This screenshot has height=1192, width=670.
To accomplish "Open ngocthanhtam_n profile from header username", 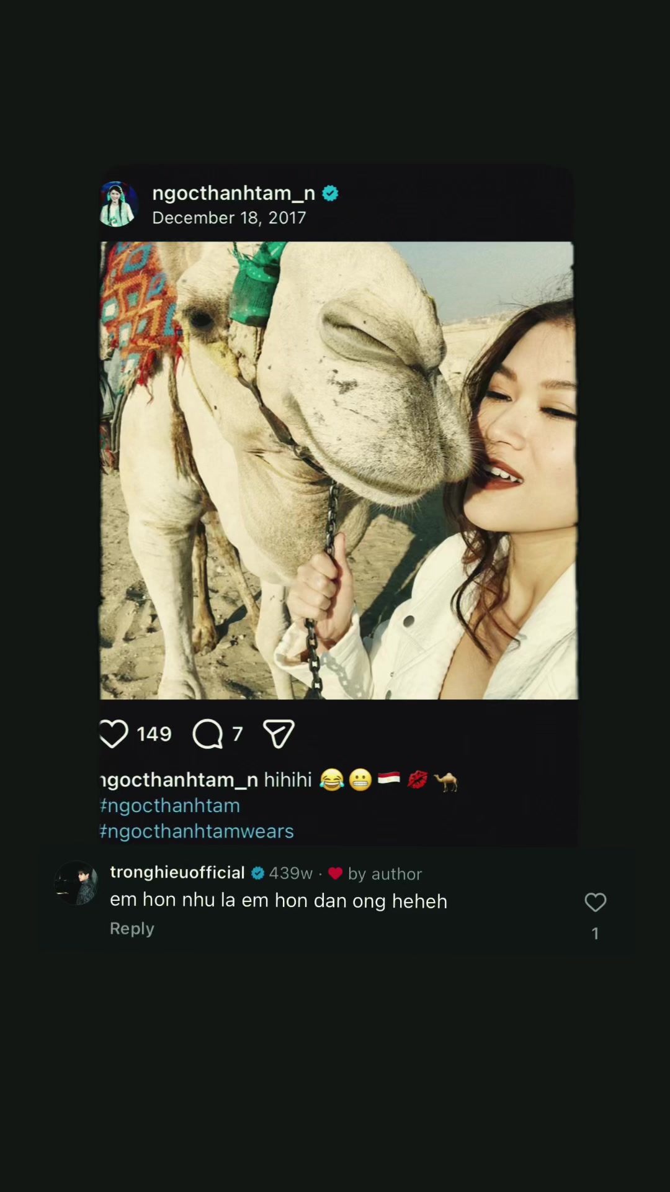I will pos(233,193).
